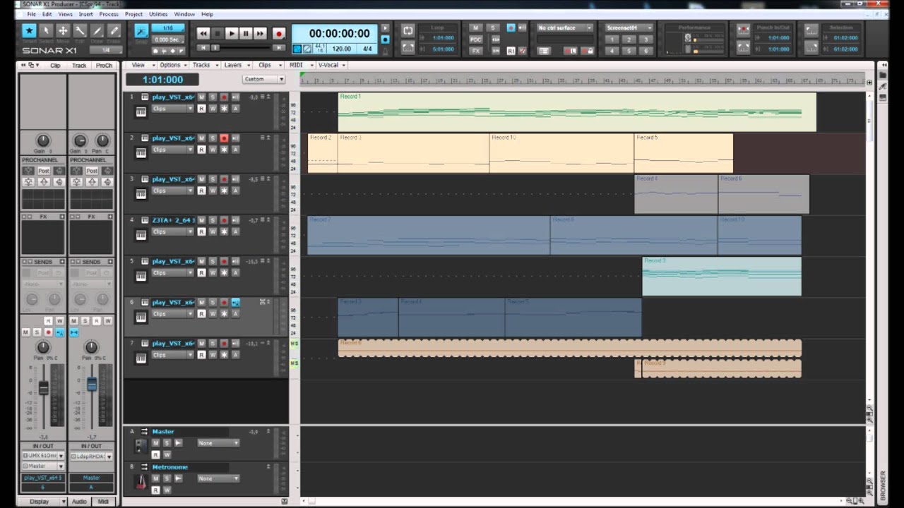Solo track 3 play_VST
The height and width of the screenshot is (508, 904).
pyautogui.click(x=213, y=179)
